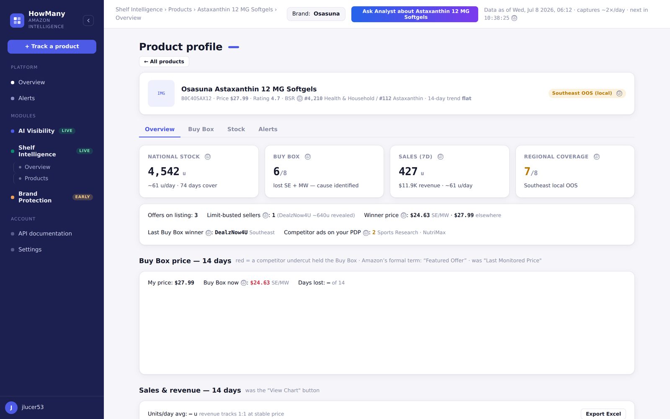Switch to the Buy Box tab

201,129
